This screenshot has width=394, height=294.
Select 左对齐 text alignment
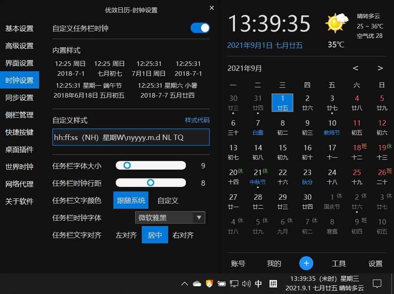127,235
